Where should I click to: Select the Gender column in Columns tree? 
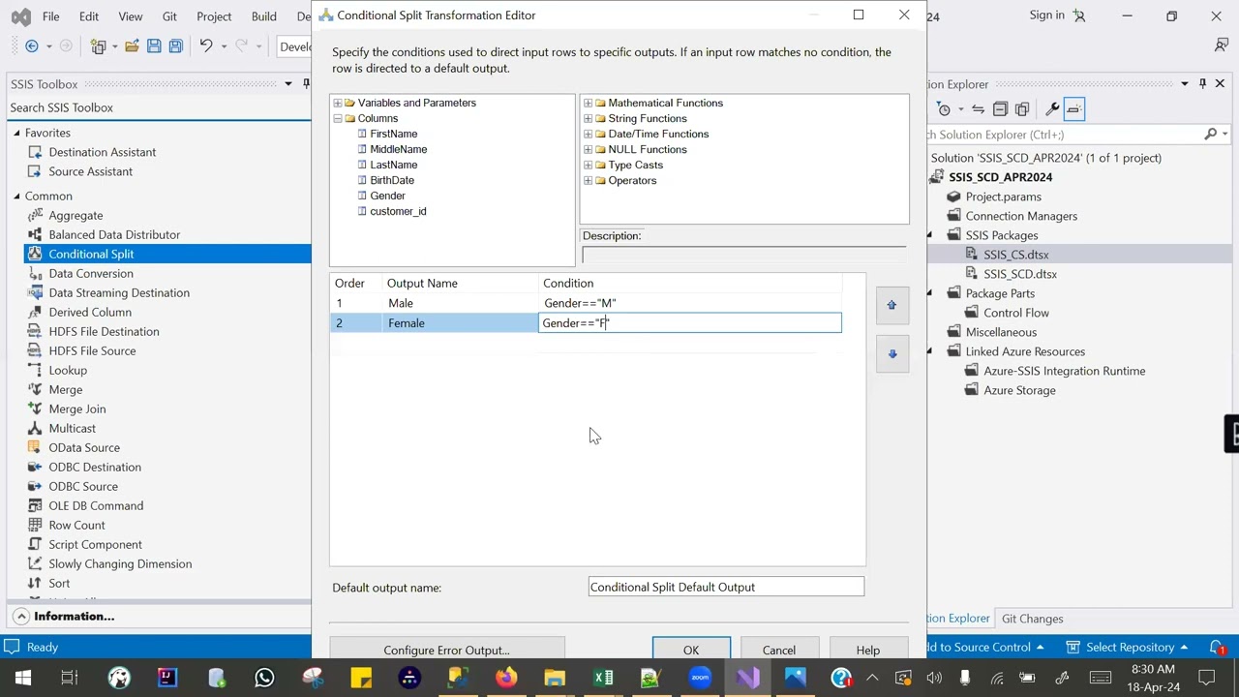(387, 196)
